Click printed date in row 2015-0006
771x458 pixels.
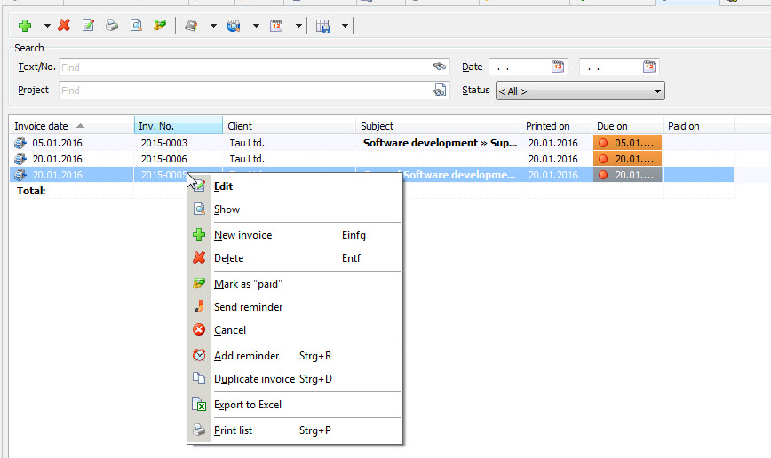552,159
